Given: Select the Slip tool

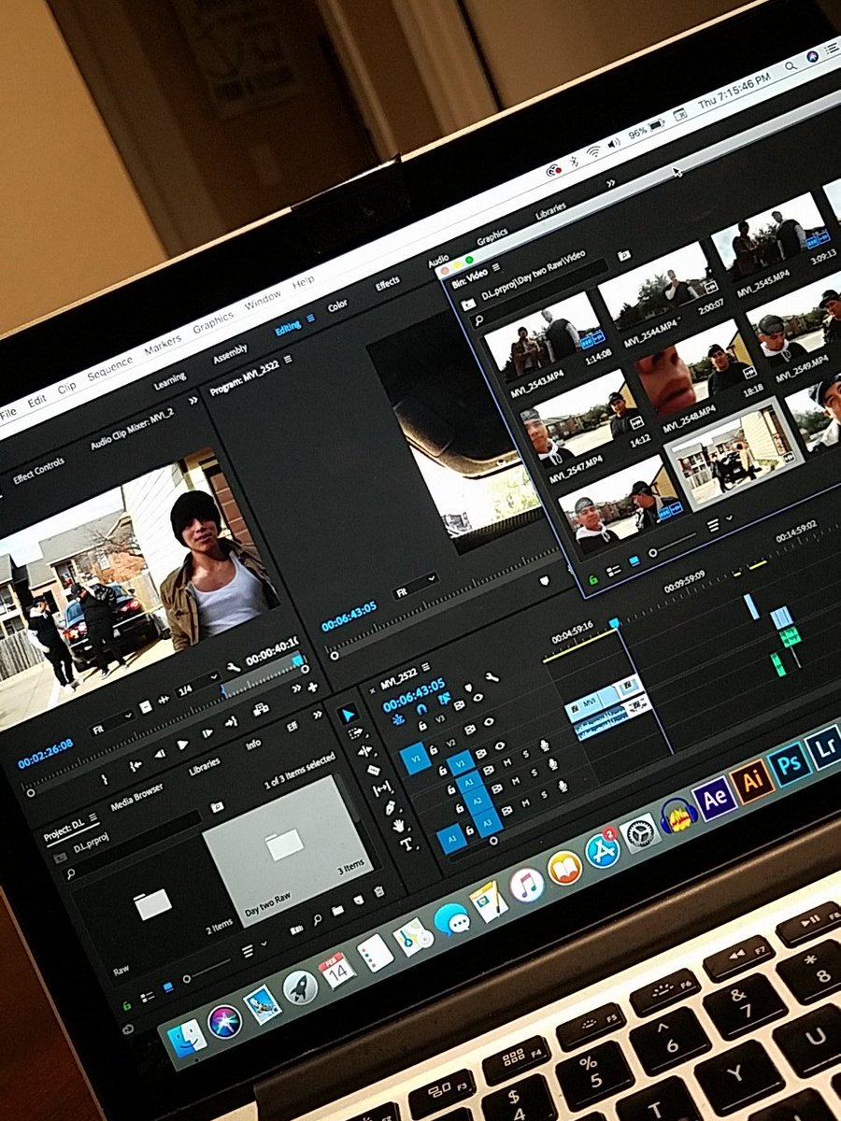Looking at the screenshot, I should [x=382, y=788].
